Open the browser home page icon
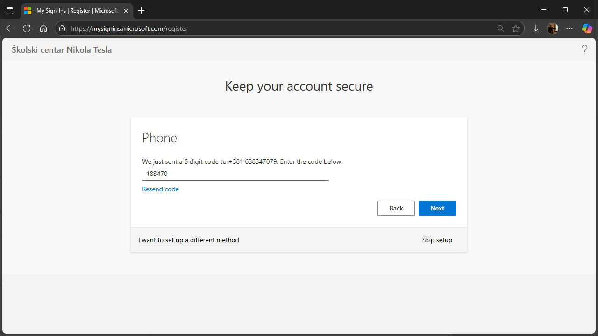Viewport: 598px width, 336px height. 43,28
